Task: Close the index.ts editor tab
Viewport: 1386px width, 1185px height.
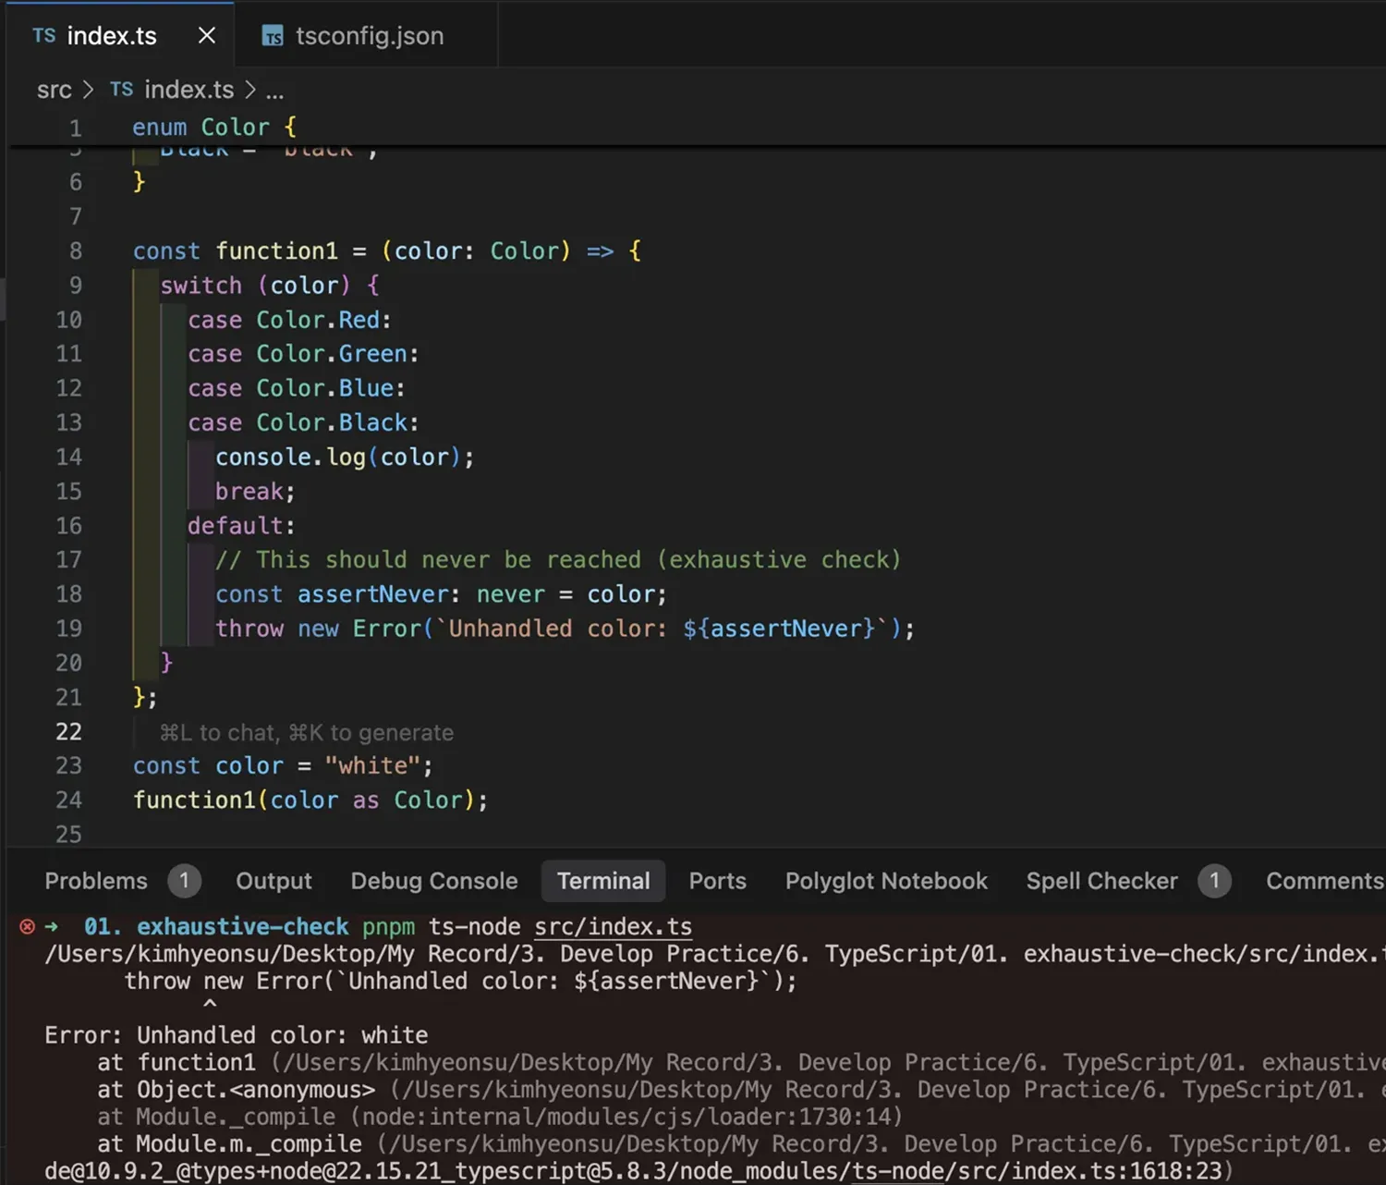Action: [207, 35]
